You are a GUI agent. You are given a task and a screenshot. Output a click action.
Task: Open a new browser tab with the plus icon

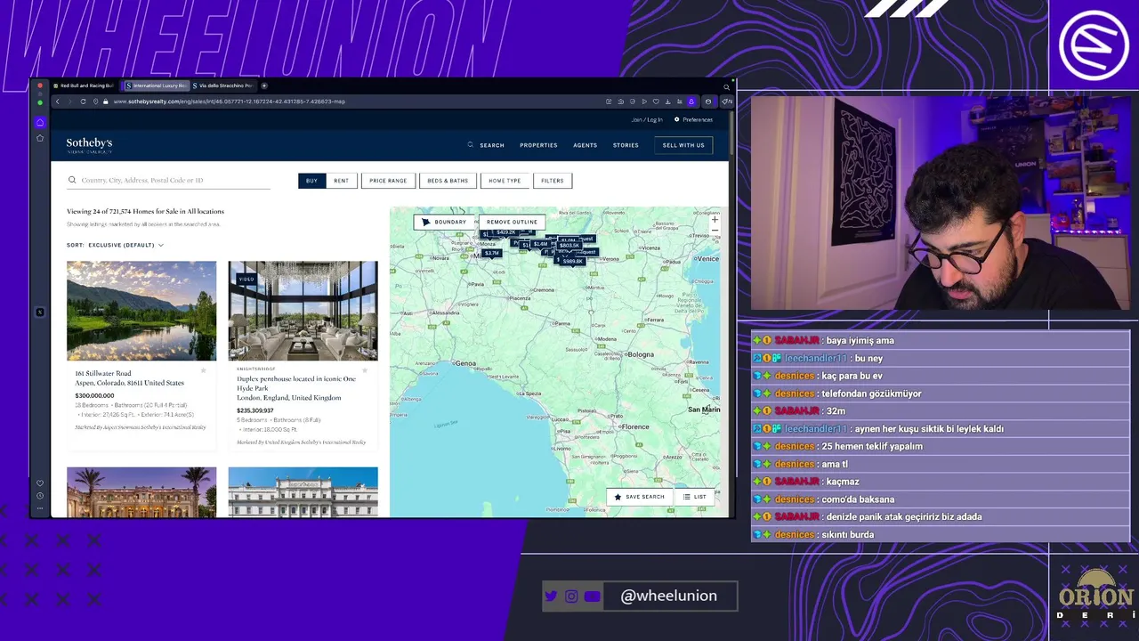(x=264, y=85)
